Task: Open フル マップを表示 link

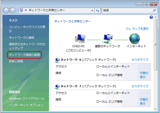Action: [x=137, y=29]
